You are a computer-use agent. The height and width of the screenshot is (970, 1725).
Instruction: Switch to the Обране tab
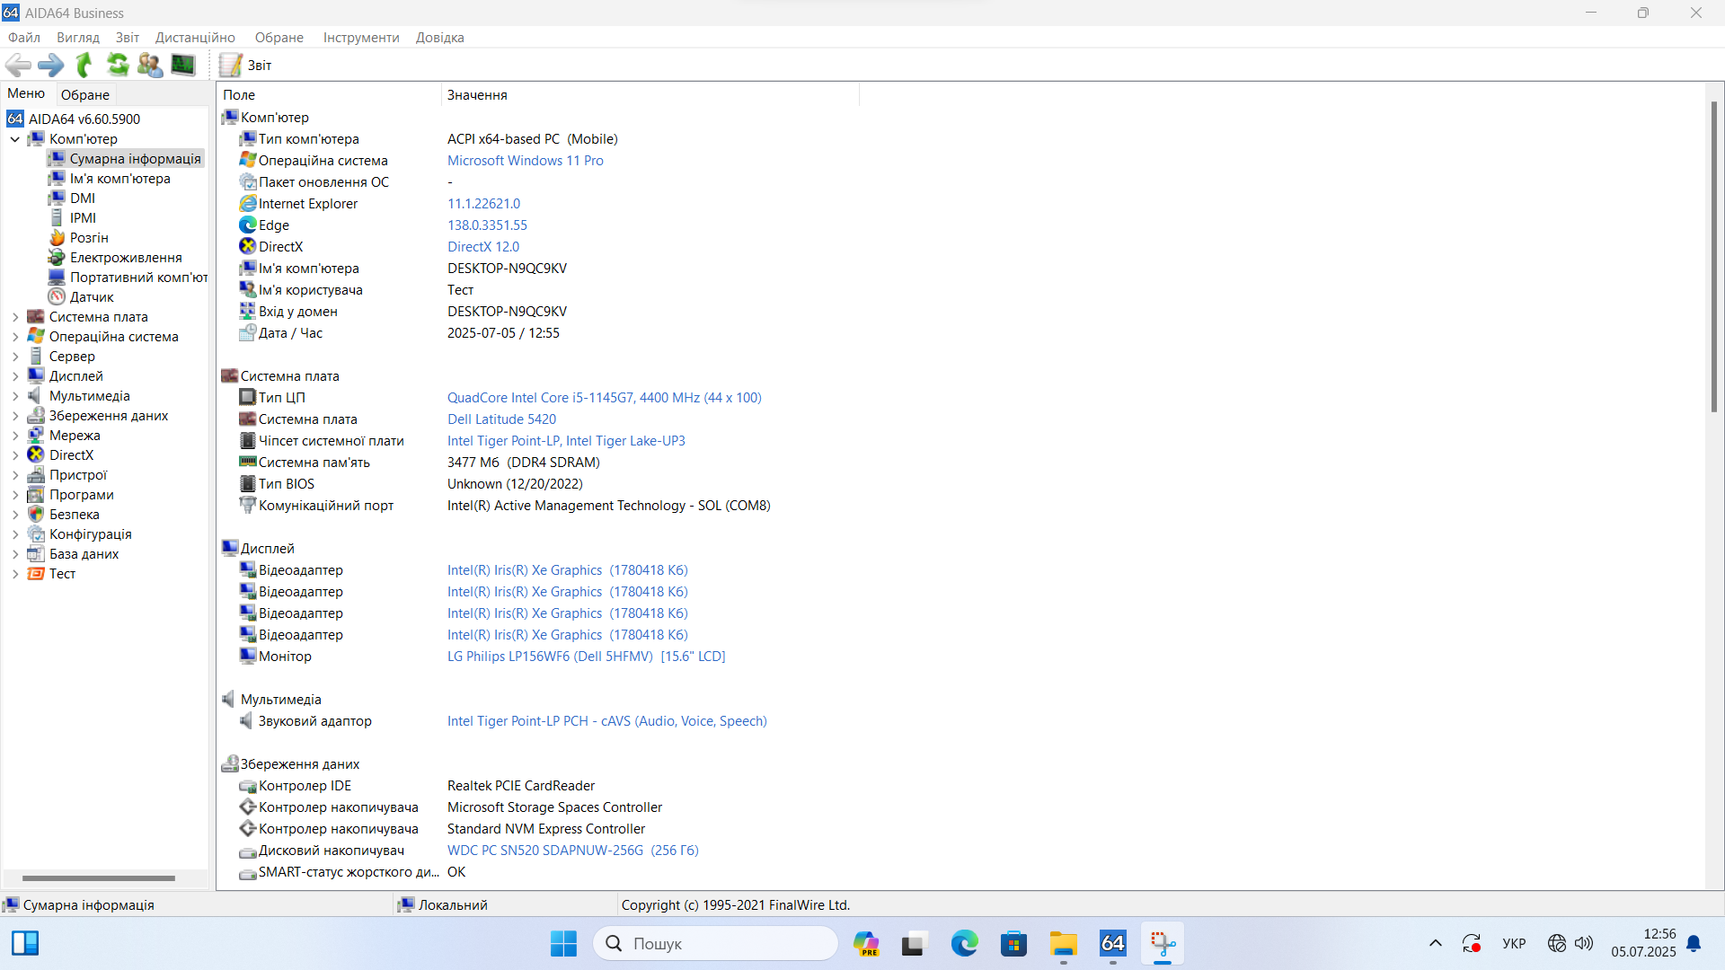coord(85,94)
